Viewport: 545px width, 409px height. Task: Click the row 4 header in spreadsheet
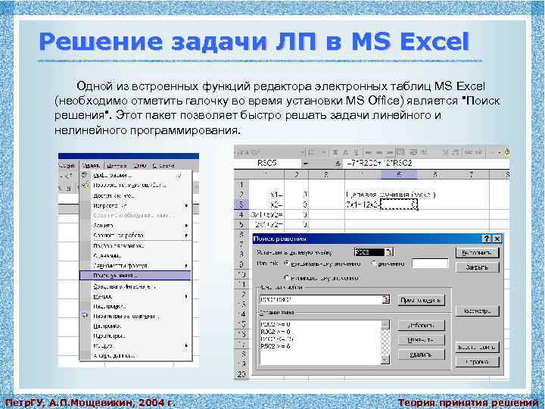(241, 214)
